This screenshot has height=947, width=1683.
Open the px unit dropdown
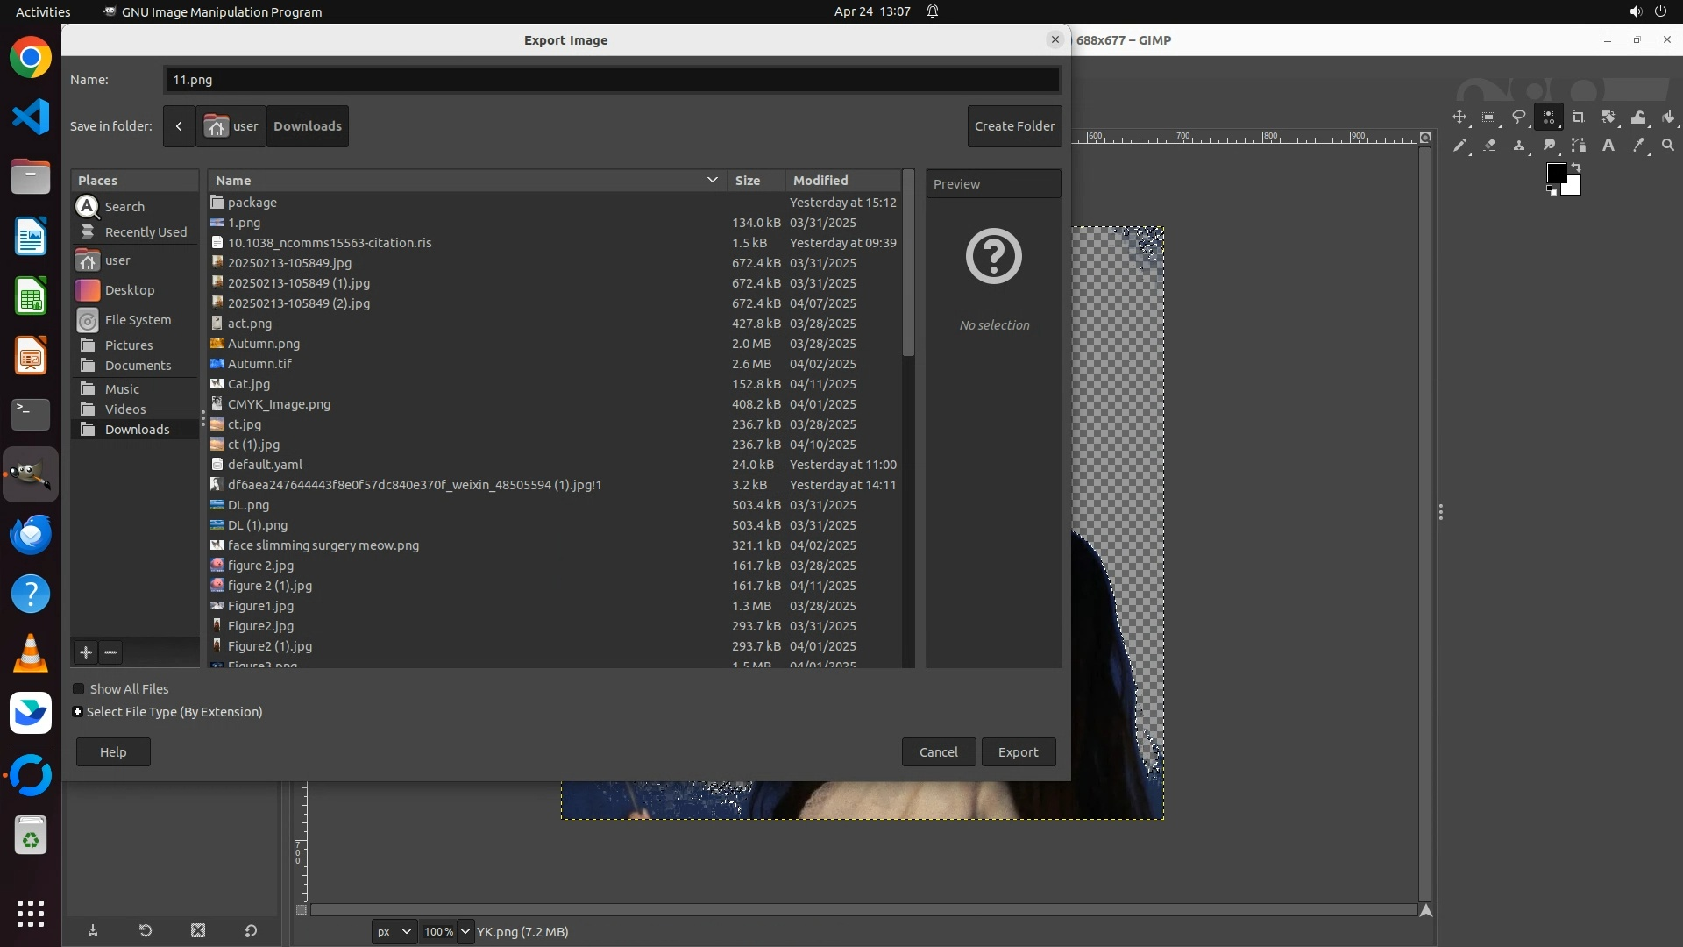point(394,931)
